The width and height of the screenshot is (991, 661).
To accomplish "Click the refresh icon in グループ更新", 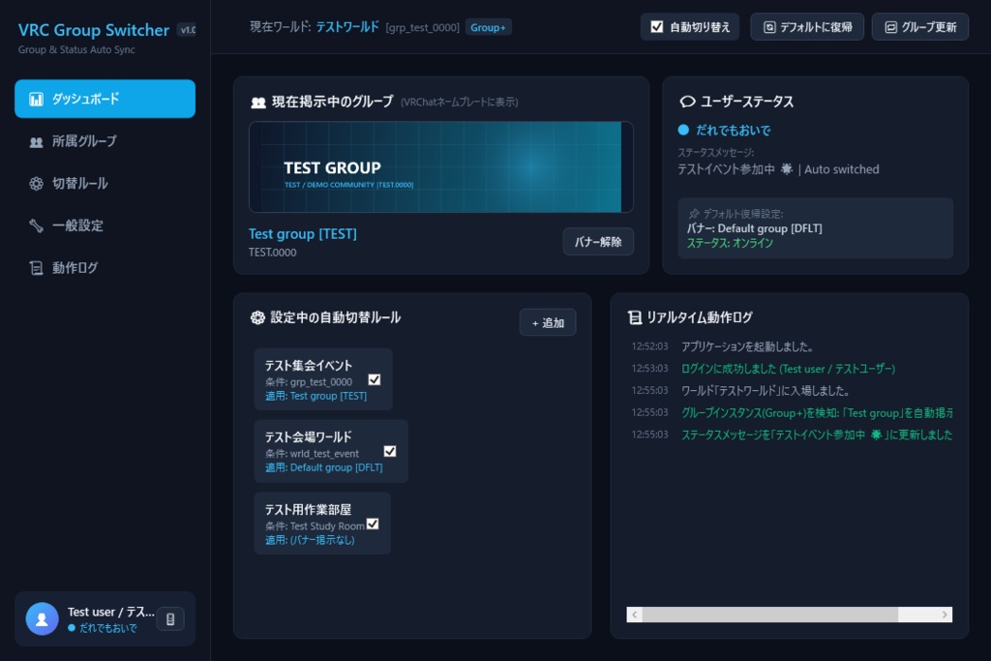I will point(890,27).
